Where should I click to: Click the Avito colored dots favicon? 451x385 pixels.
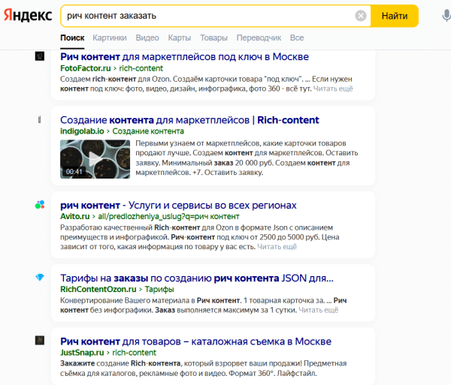[x=40, y=205]
